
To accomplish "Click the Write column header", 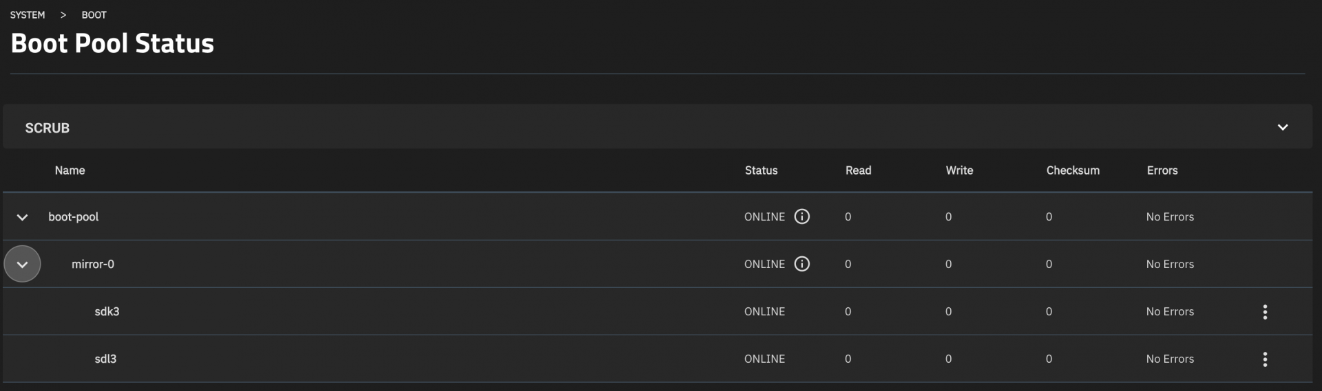I will point(959,170).
